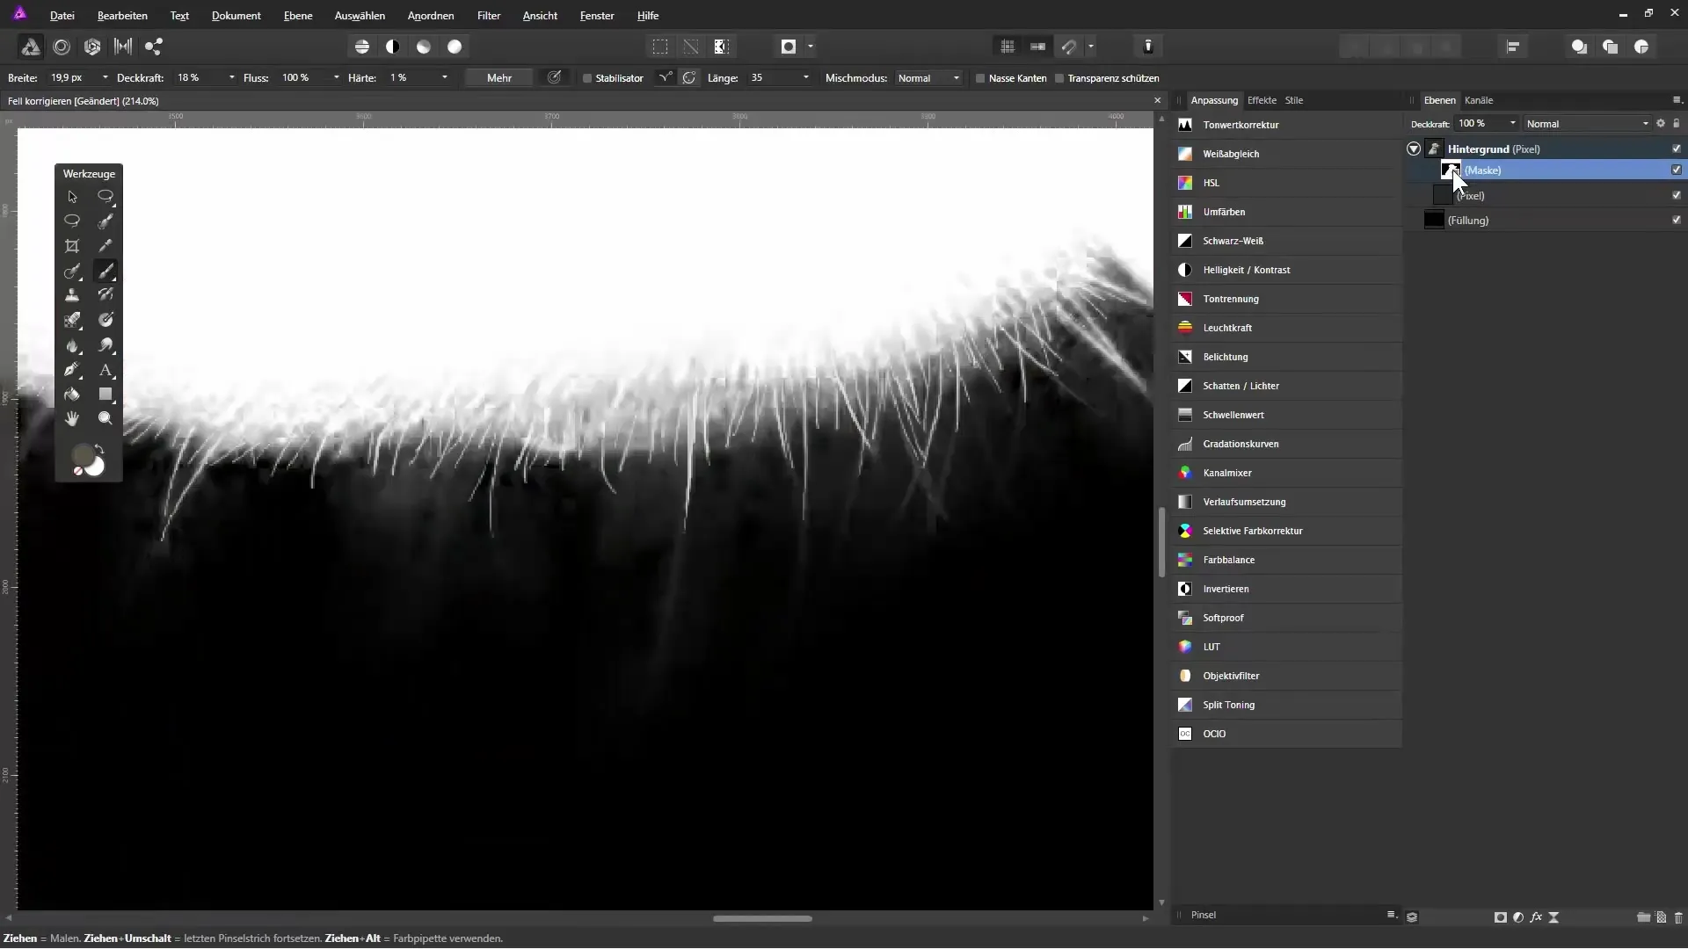Screen dimensions: 1688x949
Task: Open the brush Deckkraft dropdown in context toolbar
Action: [232, 78]
